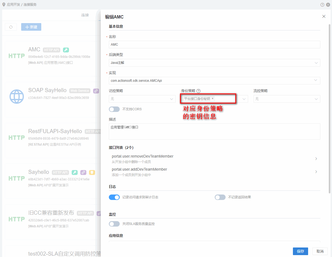This screenshot has height=257, width=332.
Task: Click ID c334c641-7827-4eef-90a3-82ec090c3659
Action: (x=59, y=98)
